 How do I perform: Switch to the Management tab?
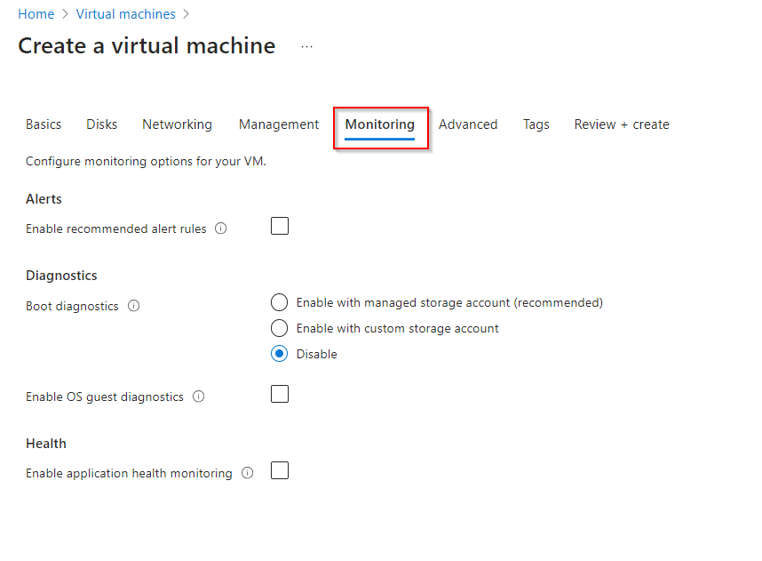[279, 124]
